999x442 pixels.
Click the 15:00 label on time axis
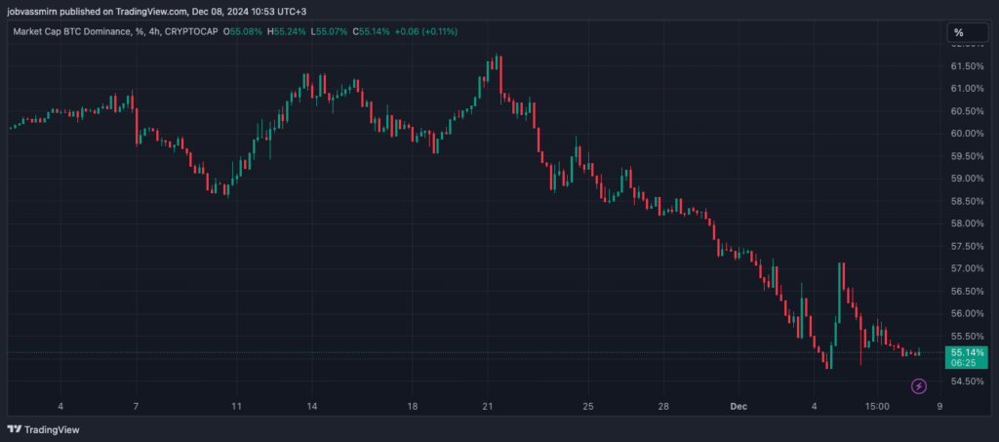(875, 406)
